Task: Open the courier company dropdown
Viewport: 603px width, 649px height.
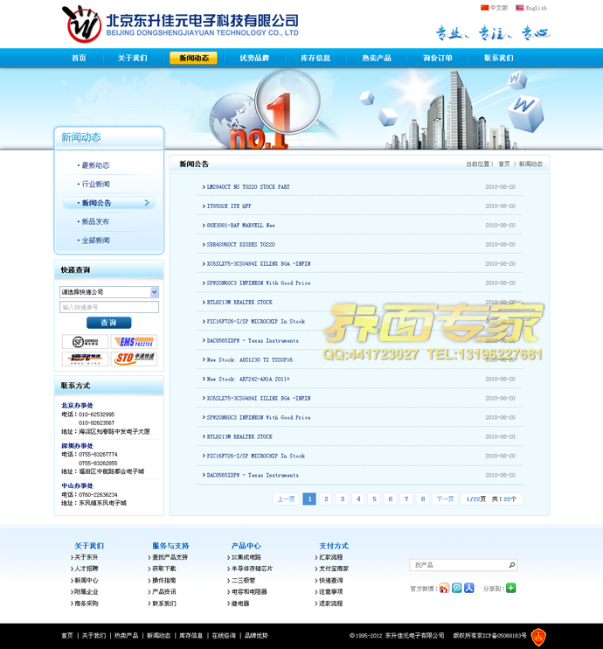Action: pos(155,292)
